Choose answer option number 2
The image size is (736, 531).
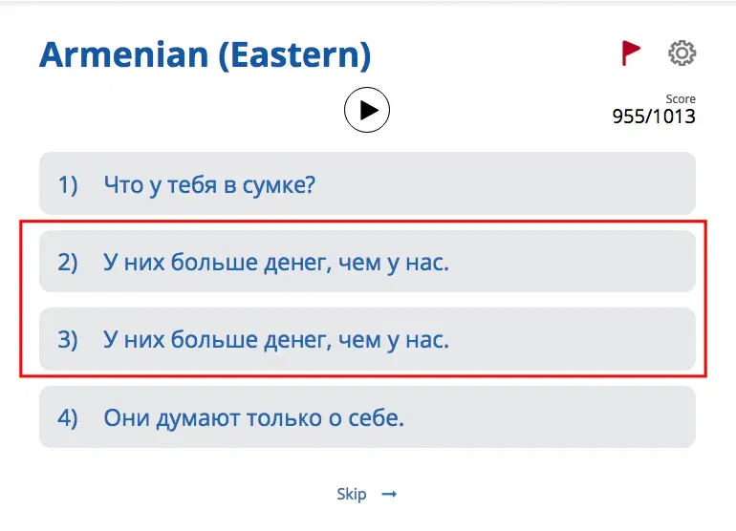[x=367, y=262]
